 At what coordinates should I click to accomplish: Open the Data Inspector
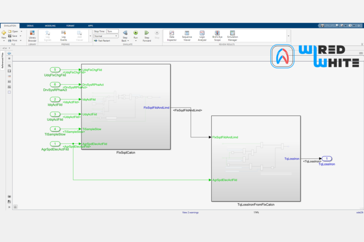[172, 36]
